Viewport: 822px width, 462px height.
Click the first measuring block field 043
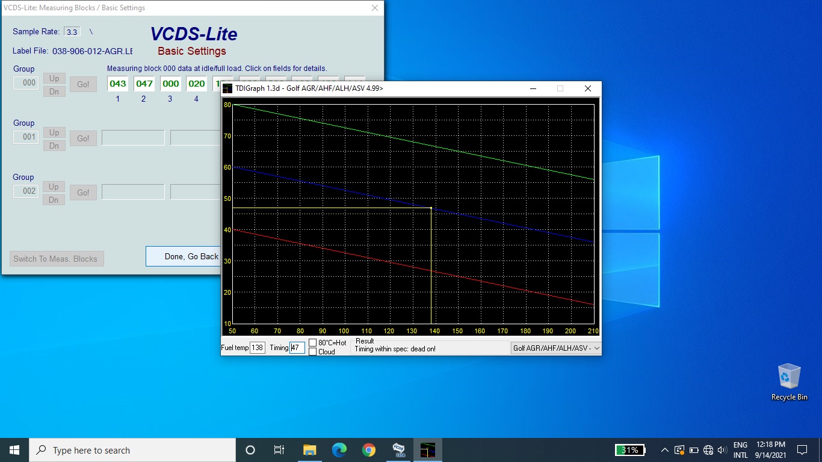118,84
